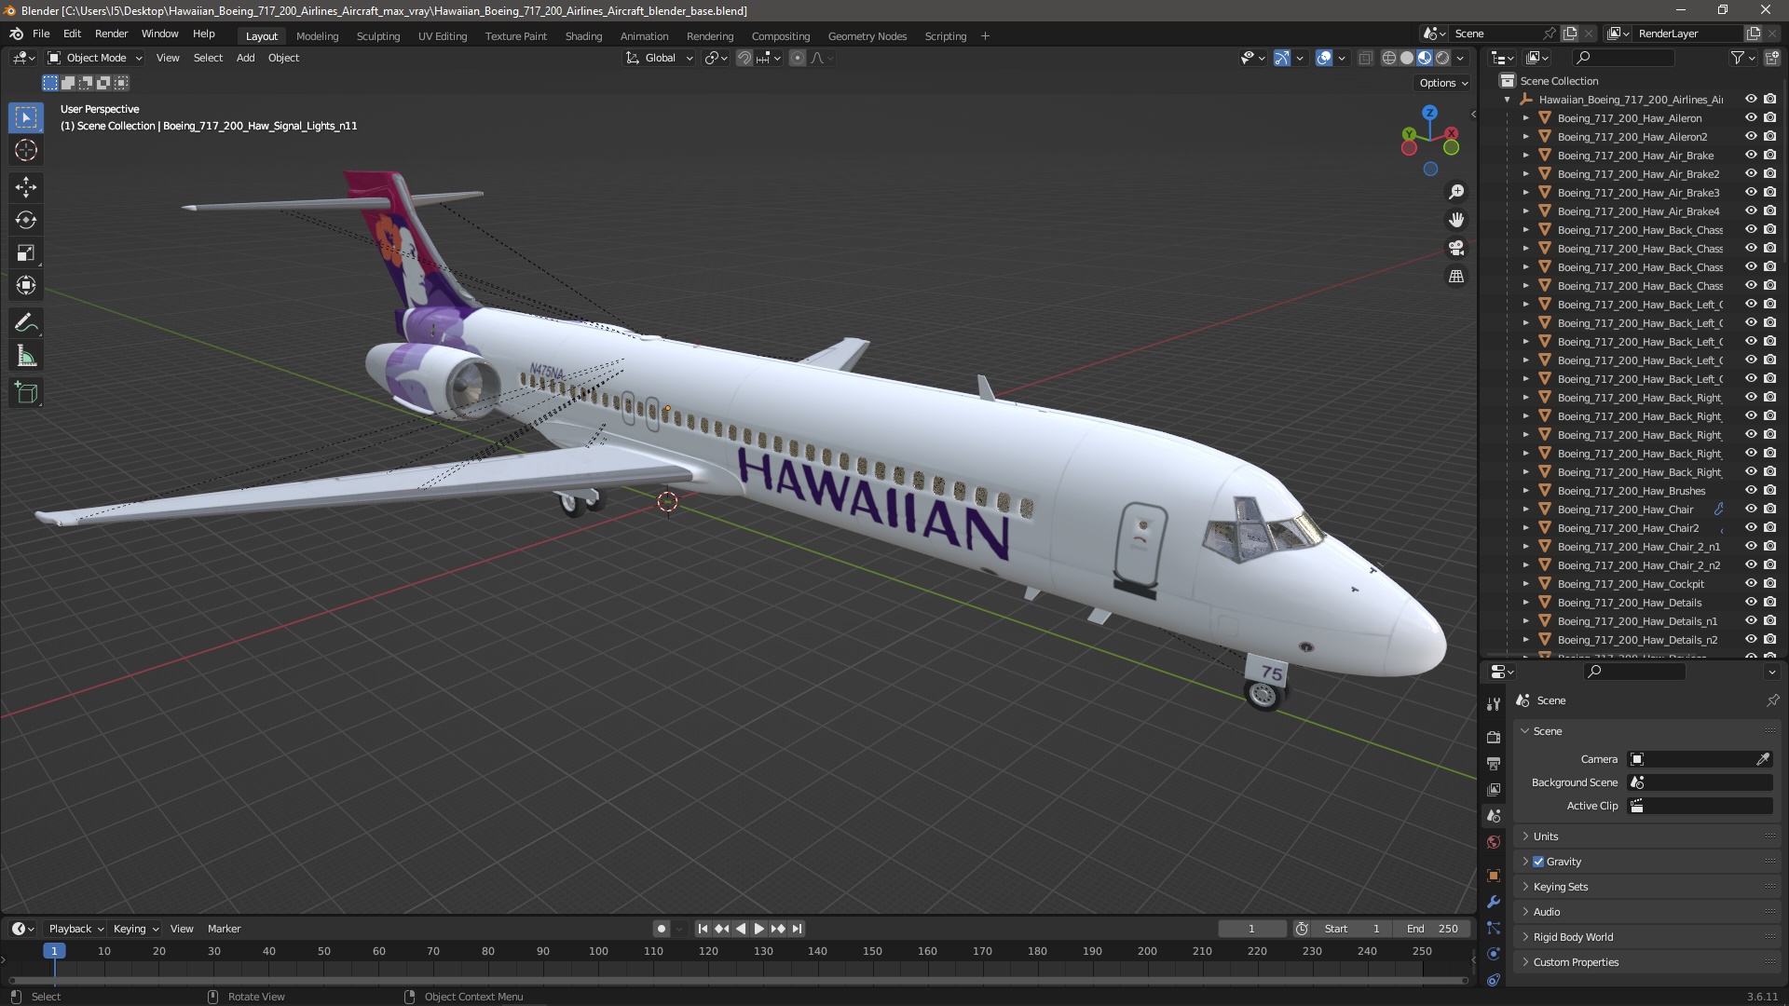The height and width of the screenshot is (1006, 1789).
Task: Hide Boeing_717_200_Haw_Air_Brake eye icon
Action: (x=1751, y=156)
